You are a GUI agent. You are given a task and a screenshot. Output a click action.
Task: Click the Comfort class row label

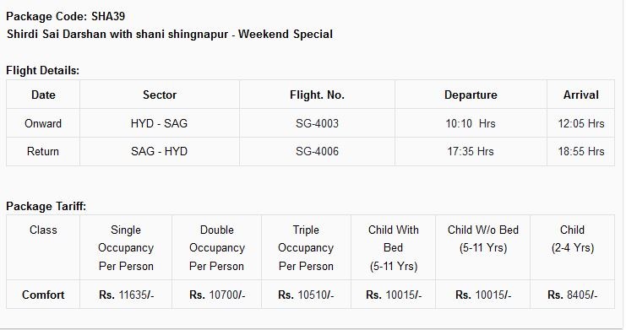43,295
